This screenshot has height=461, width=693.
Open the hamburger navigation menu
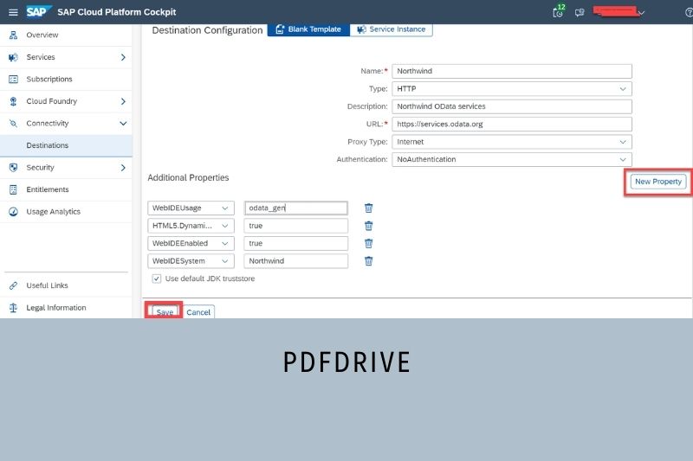click(12, 11)
